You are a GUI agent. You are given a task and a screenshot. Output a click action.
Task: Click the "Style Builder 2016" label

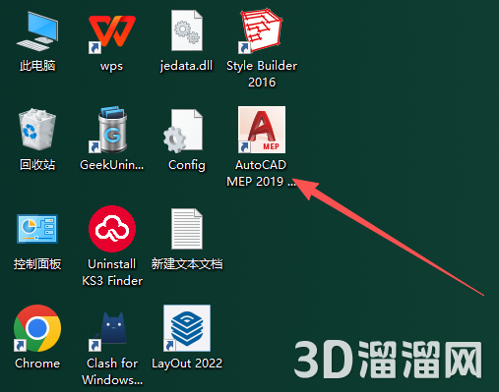[262, 74]
